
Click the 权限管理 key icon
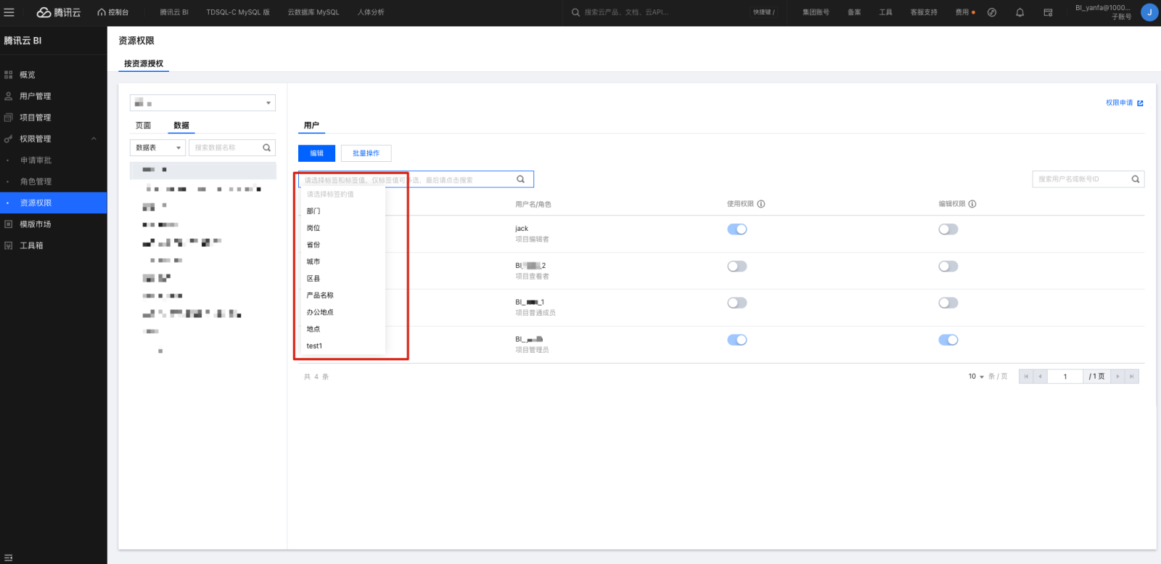9,139
